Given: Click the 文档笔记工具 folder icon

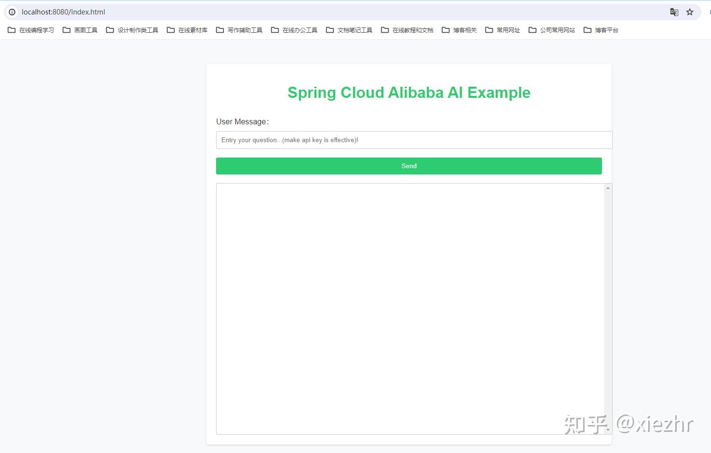Looking at the screenshot, I should click(x=330, y=29).
